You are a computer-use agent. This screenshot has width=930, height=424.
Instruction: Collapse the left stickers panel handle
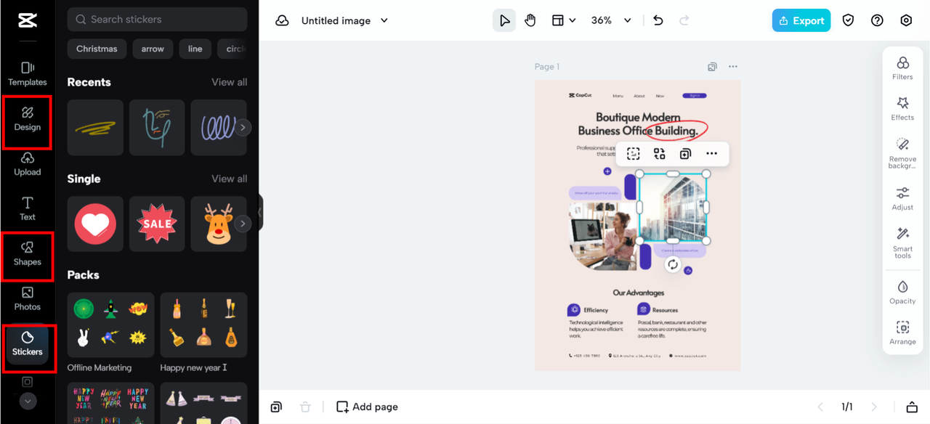point(260,213)
